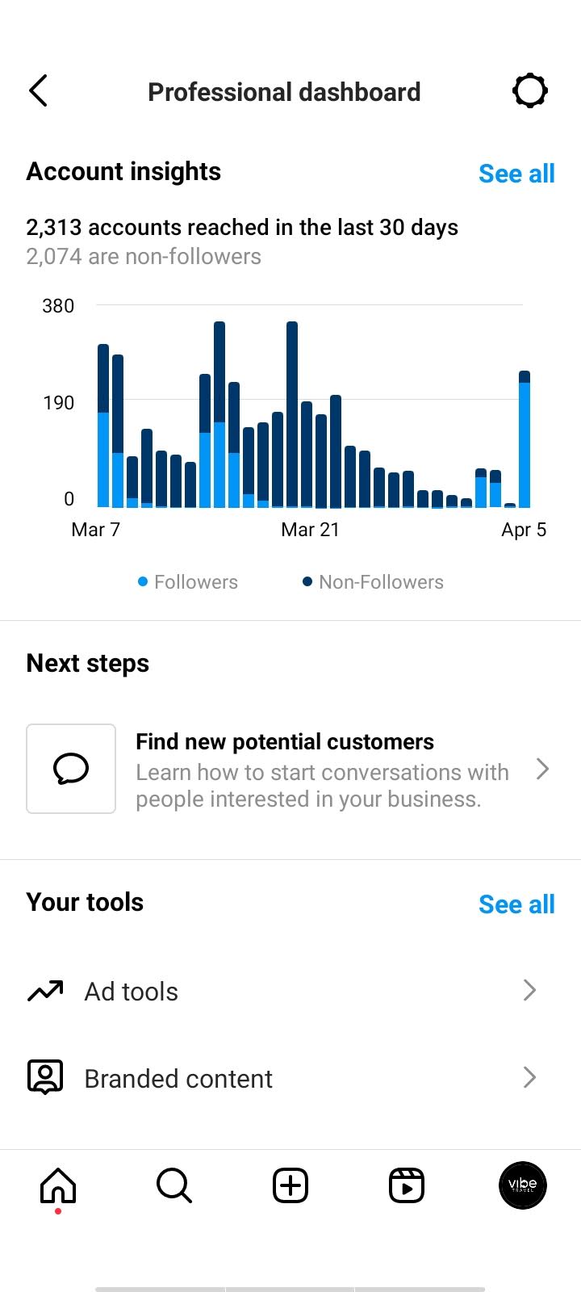Viewport: 581px width, 1292px height.
Task: Tap the speech bubble icon in Next steps
Action: 71,769
